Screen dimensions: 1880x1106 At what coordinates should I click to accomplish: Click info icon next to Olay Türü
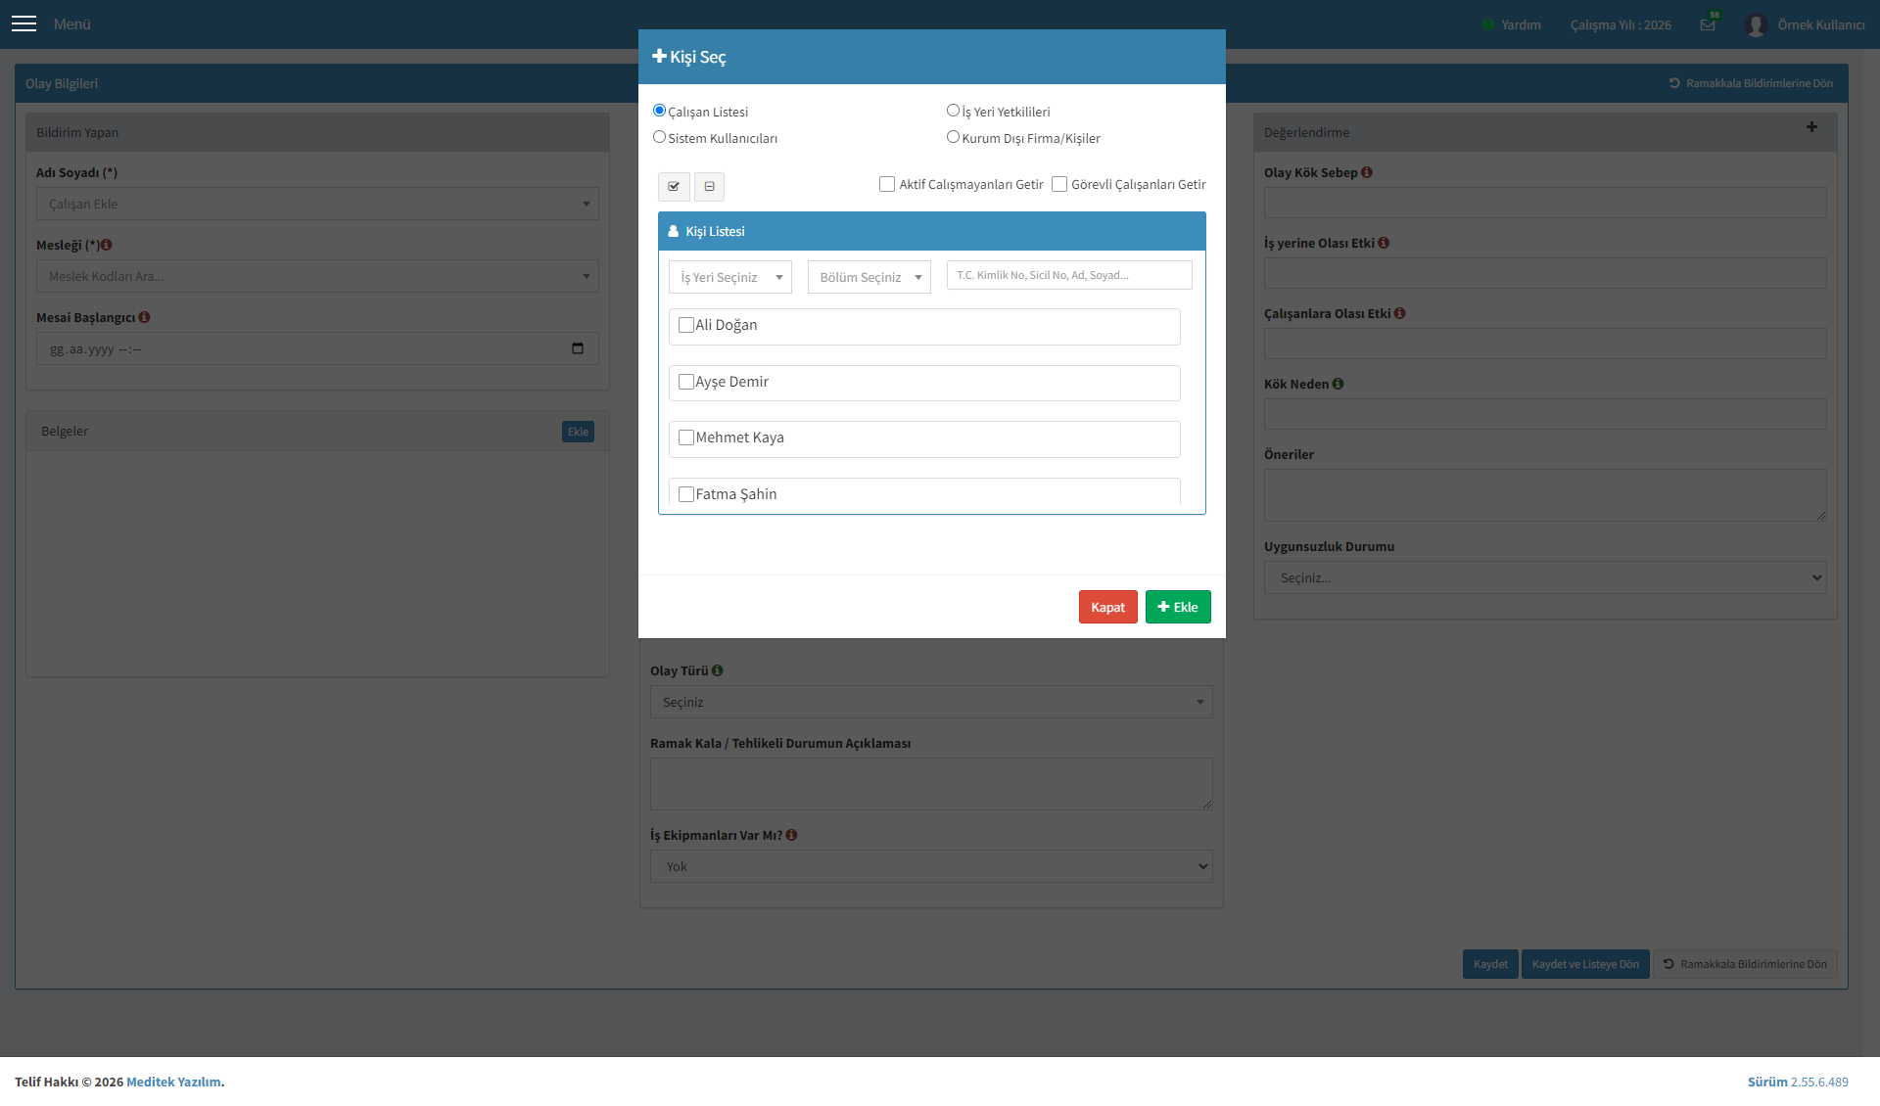pyautogui.click(x=718, y=670)
